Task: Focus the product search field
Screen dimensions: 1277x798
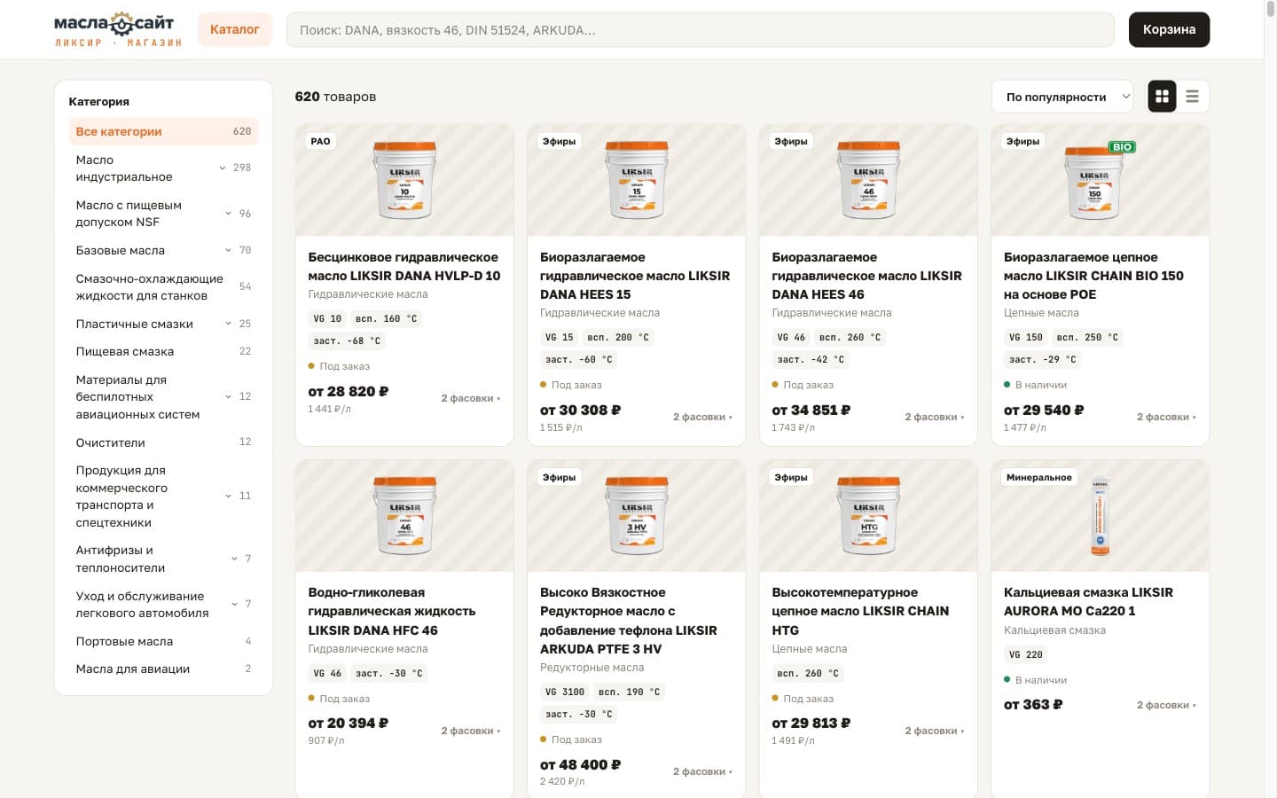Action: point(700,30)
